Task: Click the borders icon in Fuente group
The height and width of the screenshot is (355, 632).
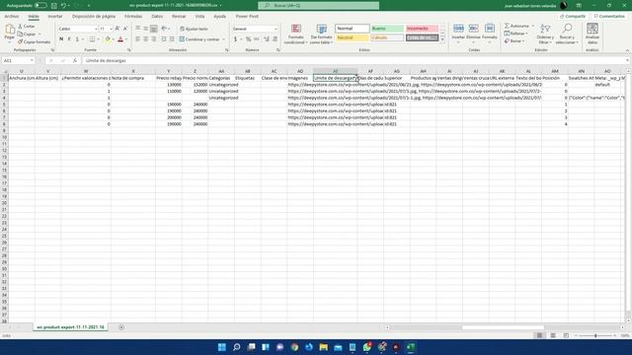Action: pyautogui.click(x=92, y=39)
